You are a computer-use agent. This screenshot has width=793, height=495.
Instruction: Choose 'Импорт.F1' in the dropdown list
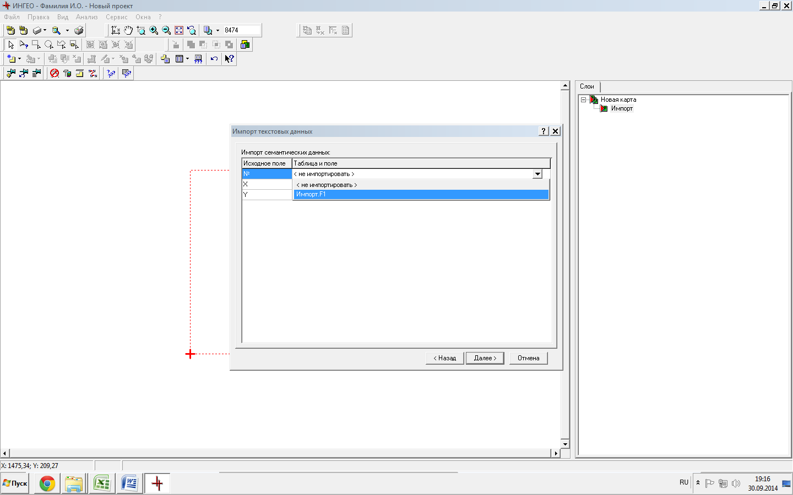pyautogui.click(x=421, y=194)
